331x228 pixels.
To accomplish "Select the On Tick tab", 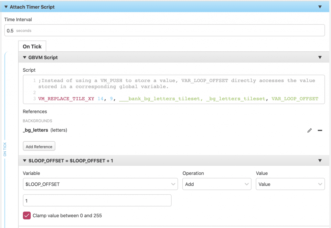I will [x=32, y=47].
